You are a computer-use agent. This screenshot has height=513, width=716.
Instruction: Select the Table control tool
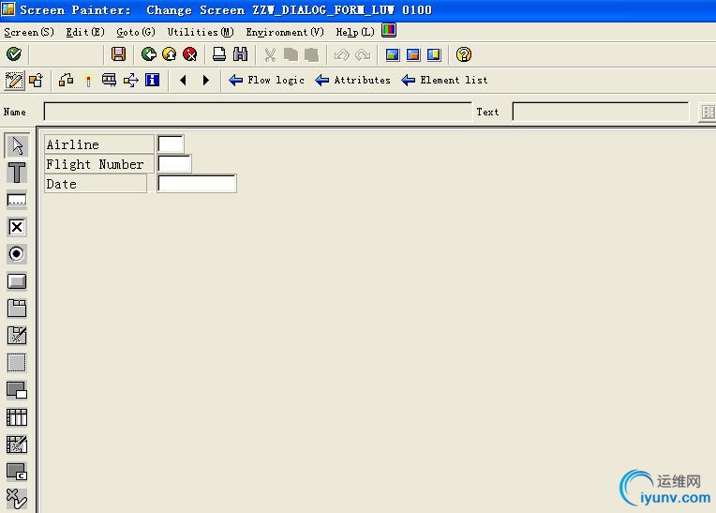17,417
